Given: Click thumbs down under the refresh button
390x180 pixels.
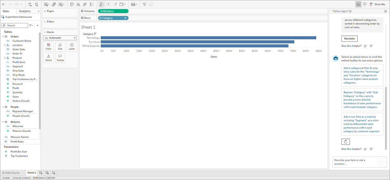Looking at the screenshot, I should (x=371, y=149).
